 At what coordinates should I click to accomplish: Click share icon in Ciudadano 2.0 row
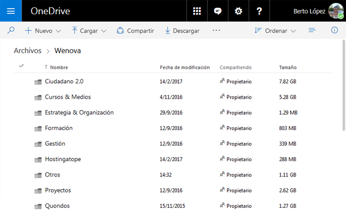pos(222,81)
